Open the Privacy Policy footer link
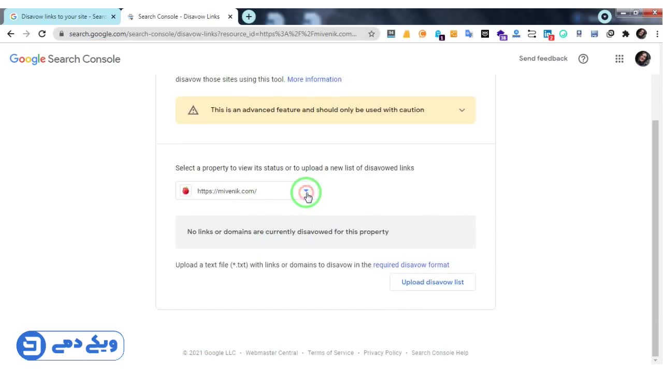 383,353
